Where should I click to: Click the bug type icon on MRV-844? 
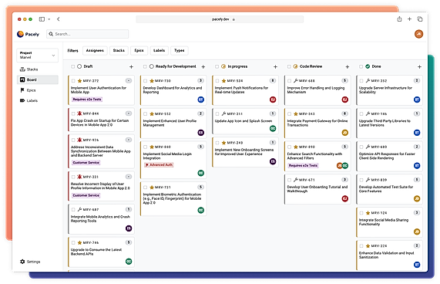point(79,113)
